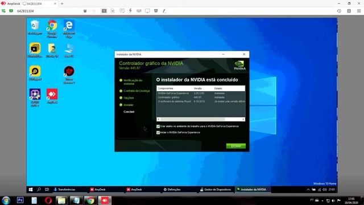Click the left arrow of component list scrollbar

coord(159,119)
